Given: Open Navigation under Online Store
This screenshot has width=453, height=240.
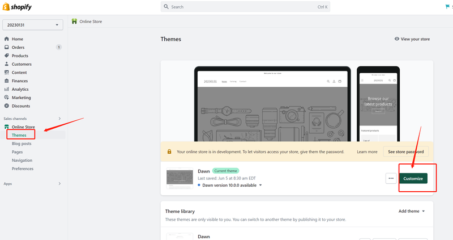Looking at the screenshot, I should (22, 161).
